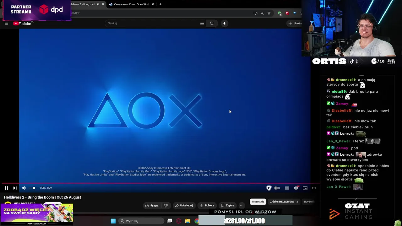
Task: Dislike the video with thumbs down
Action: click(166, 206)
